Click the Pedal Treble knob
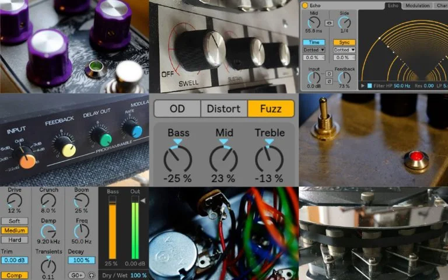 [x=269, y=159]
